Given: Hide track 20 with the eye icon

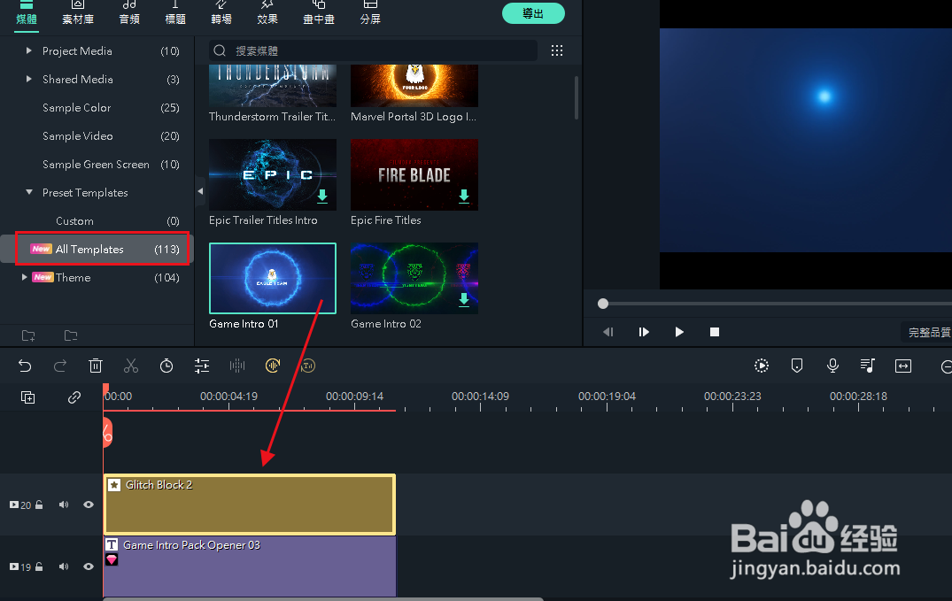Looking at the screenshot, I should pos(89,505).
